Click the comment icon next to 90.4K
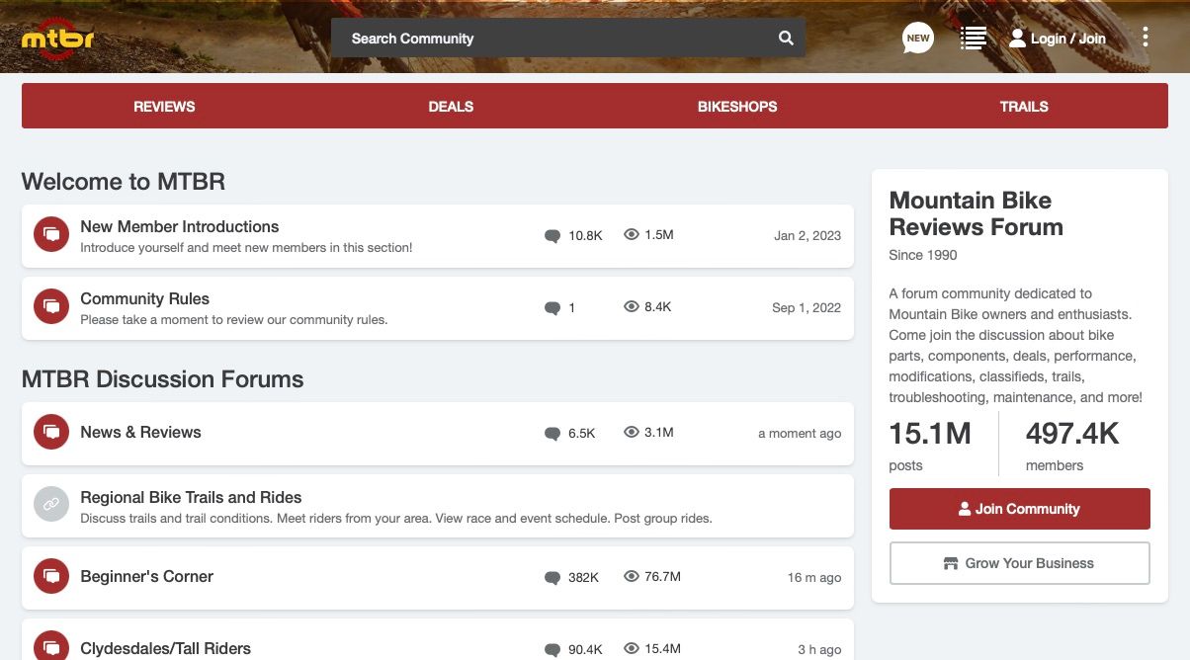 [x=552, y=650]
